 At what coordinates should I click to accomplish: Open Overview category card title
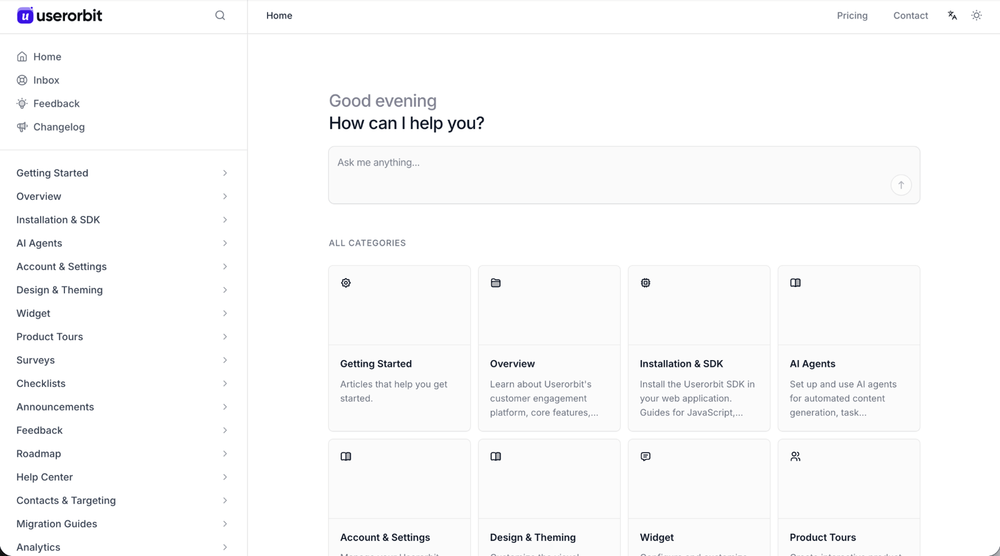pyautogui.click(x=512, y=364)
